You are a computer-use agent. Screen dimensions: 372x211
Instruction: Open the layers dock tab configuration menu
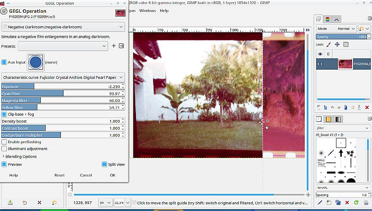click(x=369, y=18)
